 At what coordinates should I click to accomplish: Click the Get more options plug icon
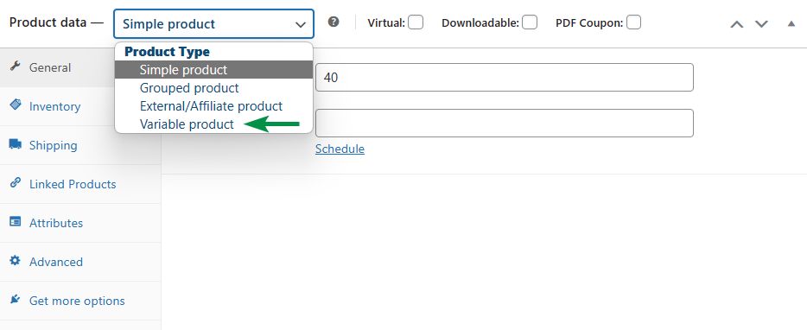pos(15,299)
